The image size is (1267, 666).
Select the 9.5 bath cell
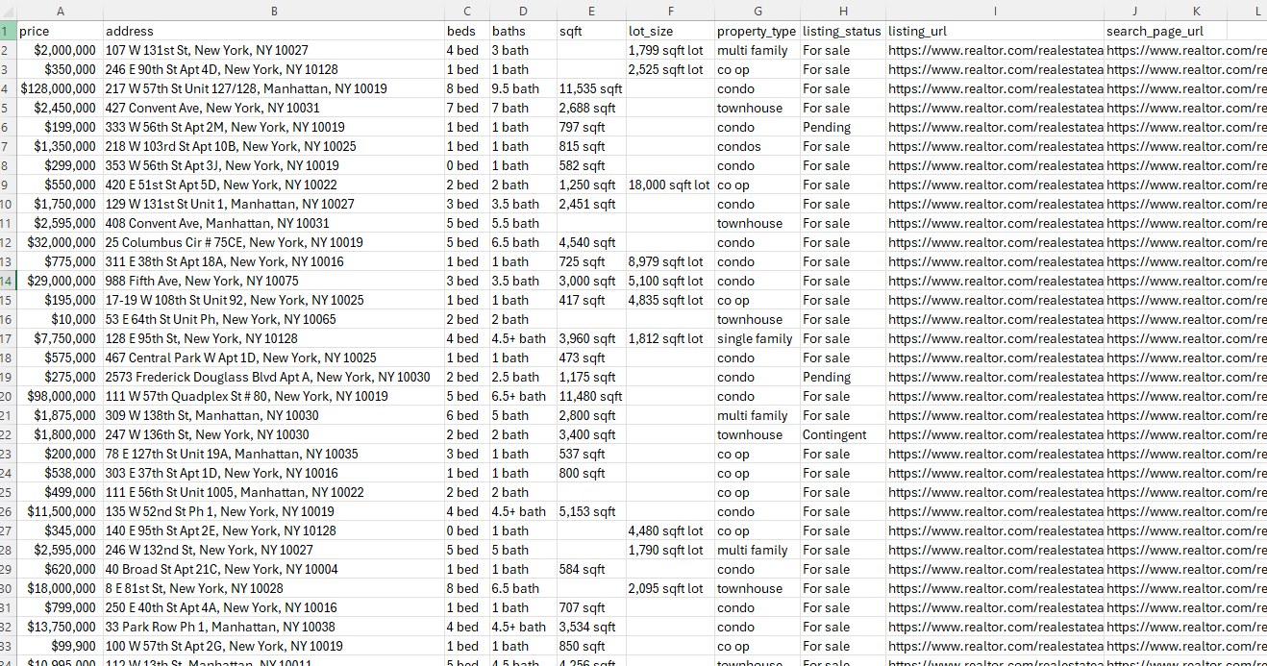pyautogui.click(x=523, y=88)
